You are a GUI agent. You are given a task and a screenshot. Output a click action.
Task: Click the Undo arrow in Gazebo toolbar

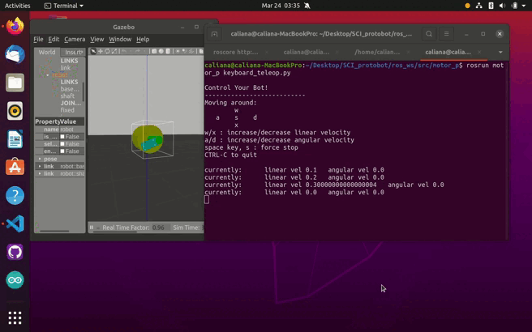point(124,51)
